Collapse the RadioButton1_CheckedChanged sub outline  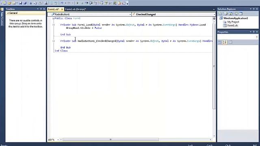coord(53,41)
